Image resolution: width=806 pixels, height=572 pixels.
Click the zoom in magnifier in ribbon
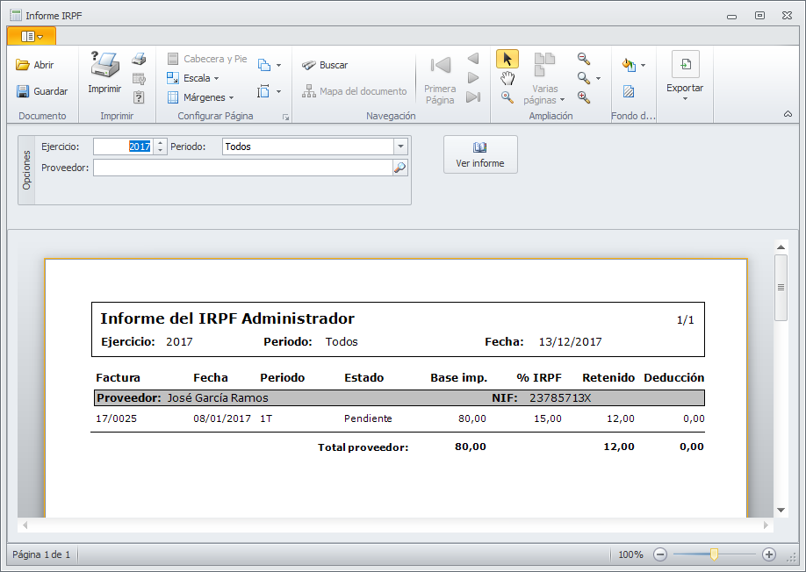click(583, 97)
